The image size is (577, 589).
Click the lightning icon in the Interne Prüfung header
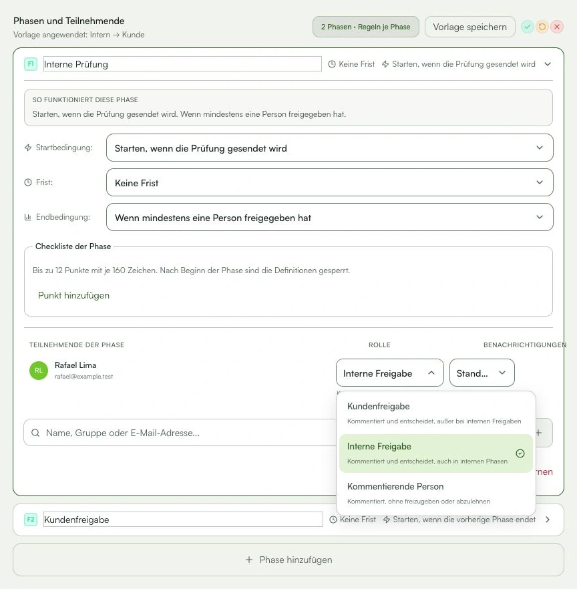385,64
